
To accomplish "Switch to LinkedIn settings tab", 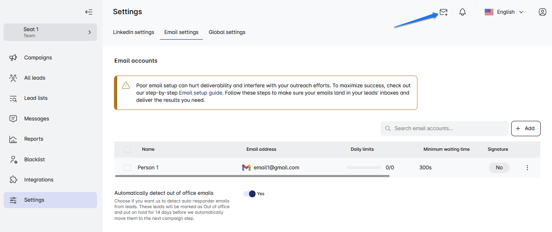I will tap(133, 32).
